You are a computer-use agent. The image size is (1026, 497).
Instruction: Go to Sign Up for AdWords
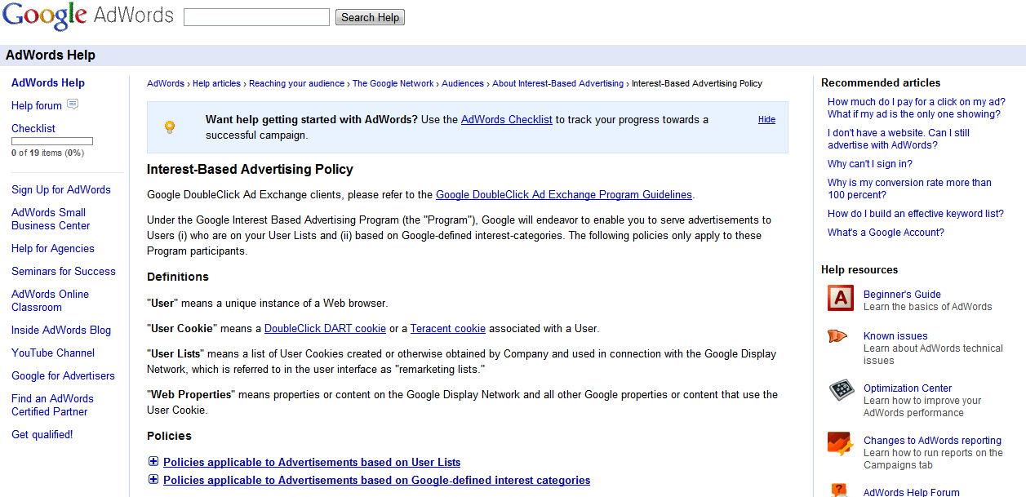coord(61,189)
